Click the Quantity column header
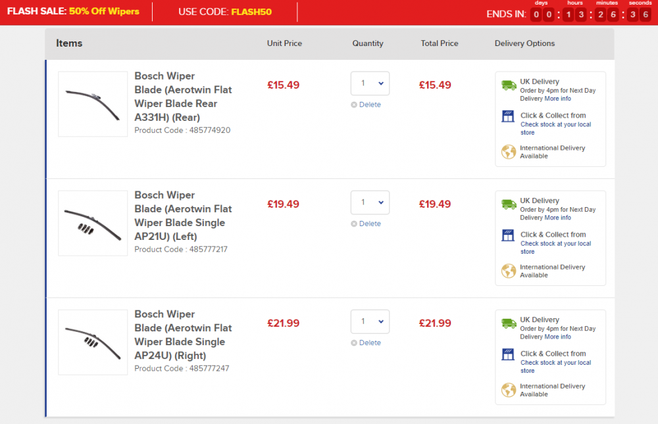This screenshot has height=424, width=658. pos(368,43)
